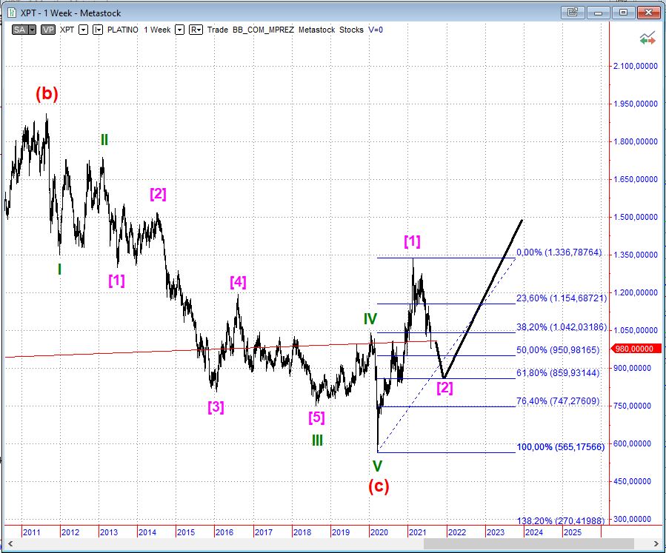Select the magenta [2] label near 2014 high

[158, 194]
